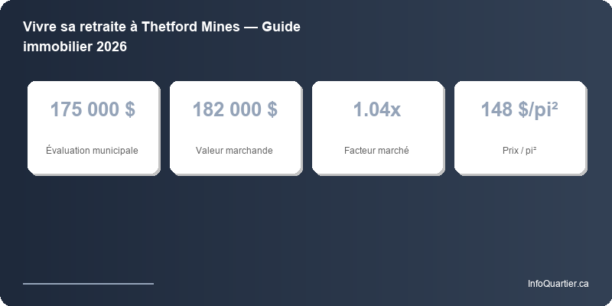
Task: Click the horizontal line in the footer
Action: pyautogui.click(x=88, y=283)
